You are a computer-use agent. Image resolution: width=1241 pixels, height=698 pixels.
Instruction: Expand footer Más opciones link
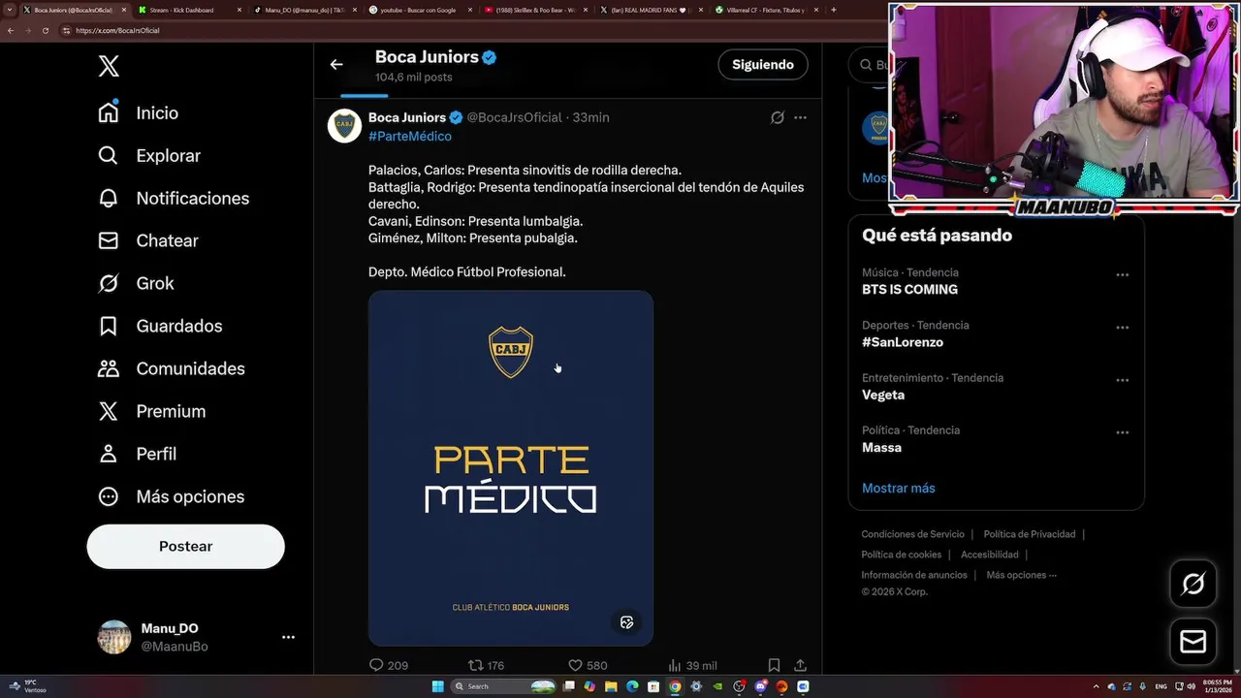click(1021, 575)
